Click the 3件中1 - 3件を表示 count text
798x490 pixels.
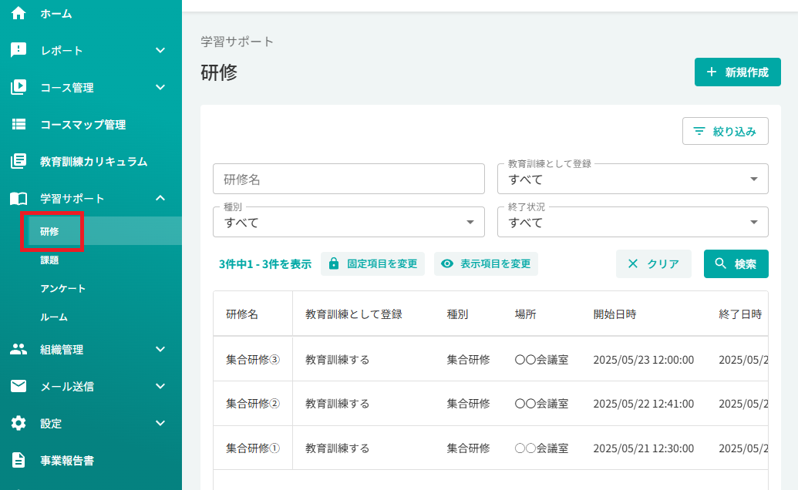tap(265, 263)
